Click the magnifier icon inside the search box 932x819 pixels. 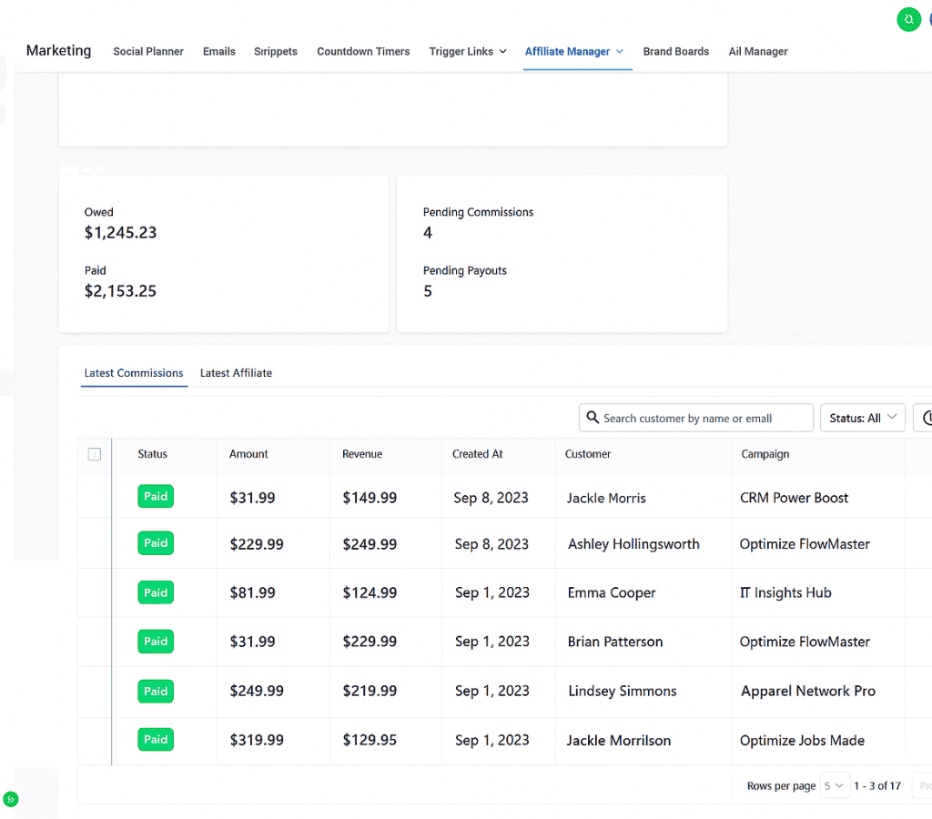click(593, 418)
